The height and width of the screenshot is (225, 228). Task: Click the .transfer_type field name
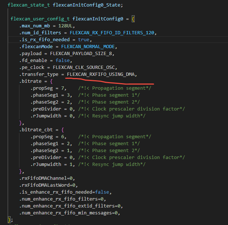click(39, 74)
